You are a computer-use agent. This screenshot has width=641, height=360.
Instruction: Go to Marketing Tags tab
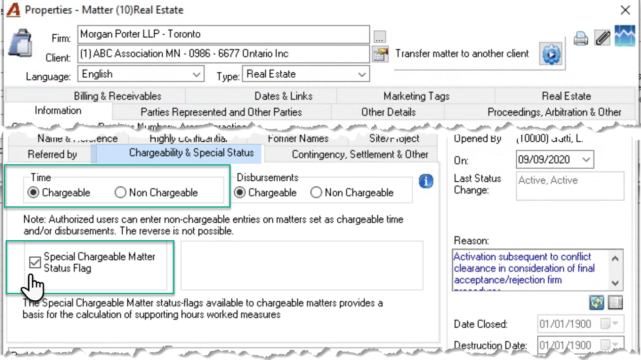(x=416, y=96)
